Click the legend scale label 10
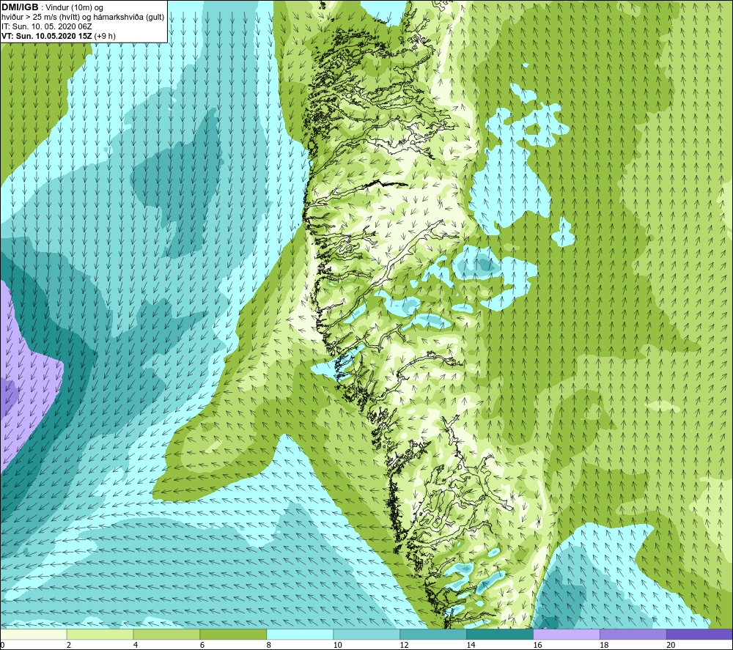The image size is (733, 650). coord(337,645)
